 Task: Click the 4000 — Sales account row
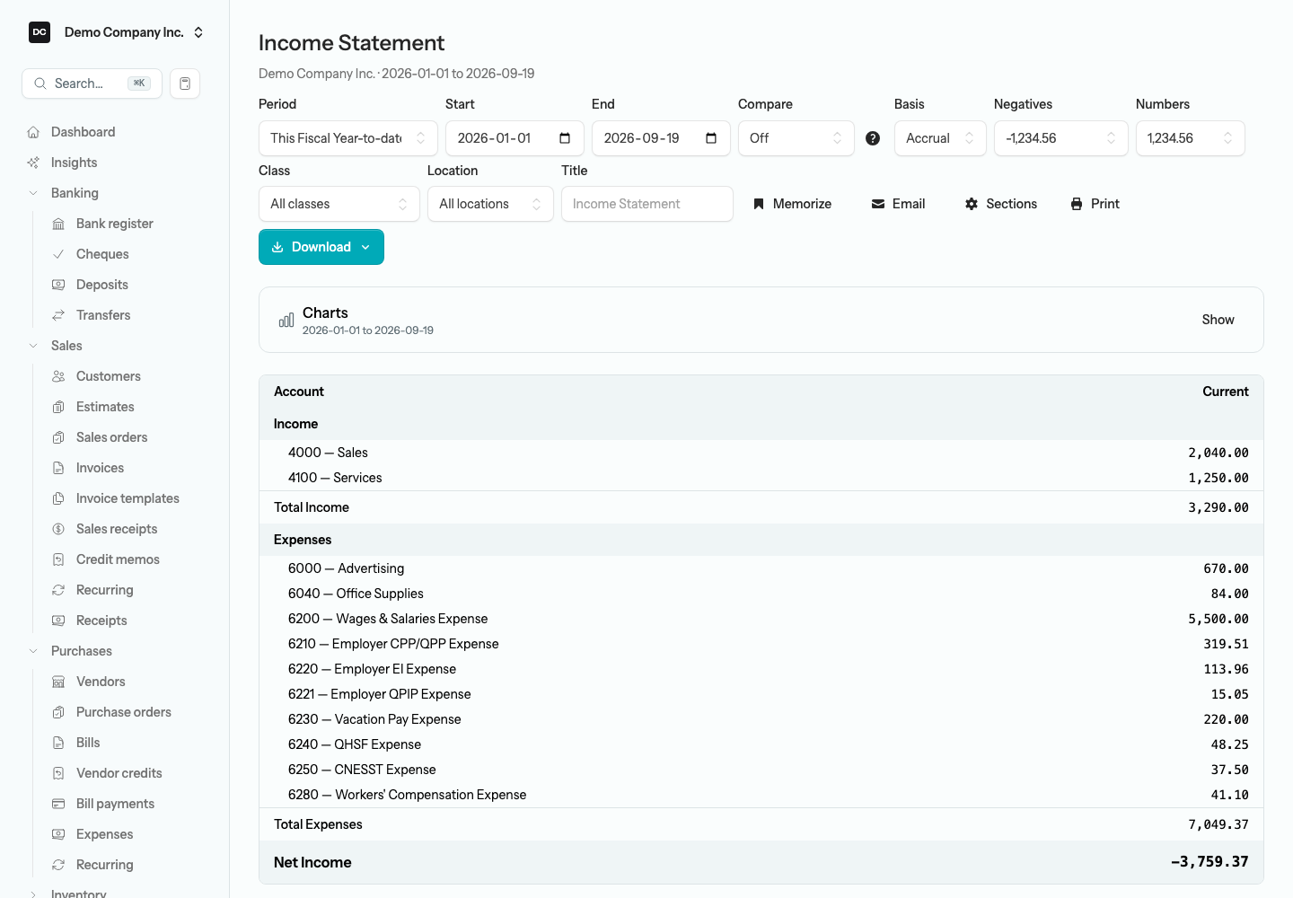click(x=761, y=453)
